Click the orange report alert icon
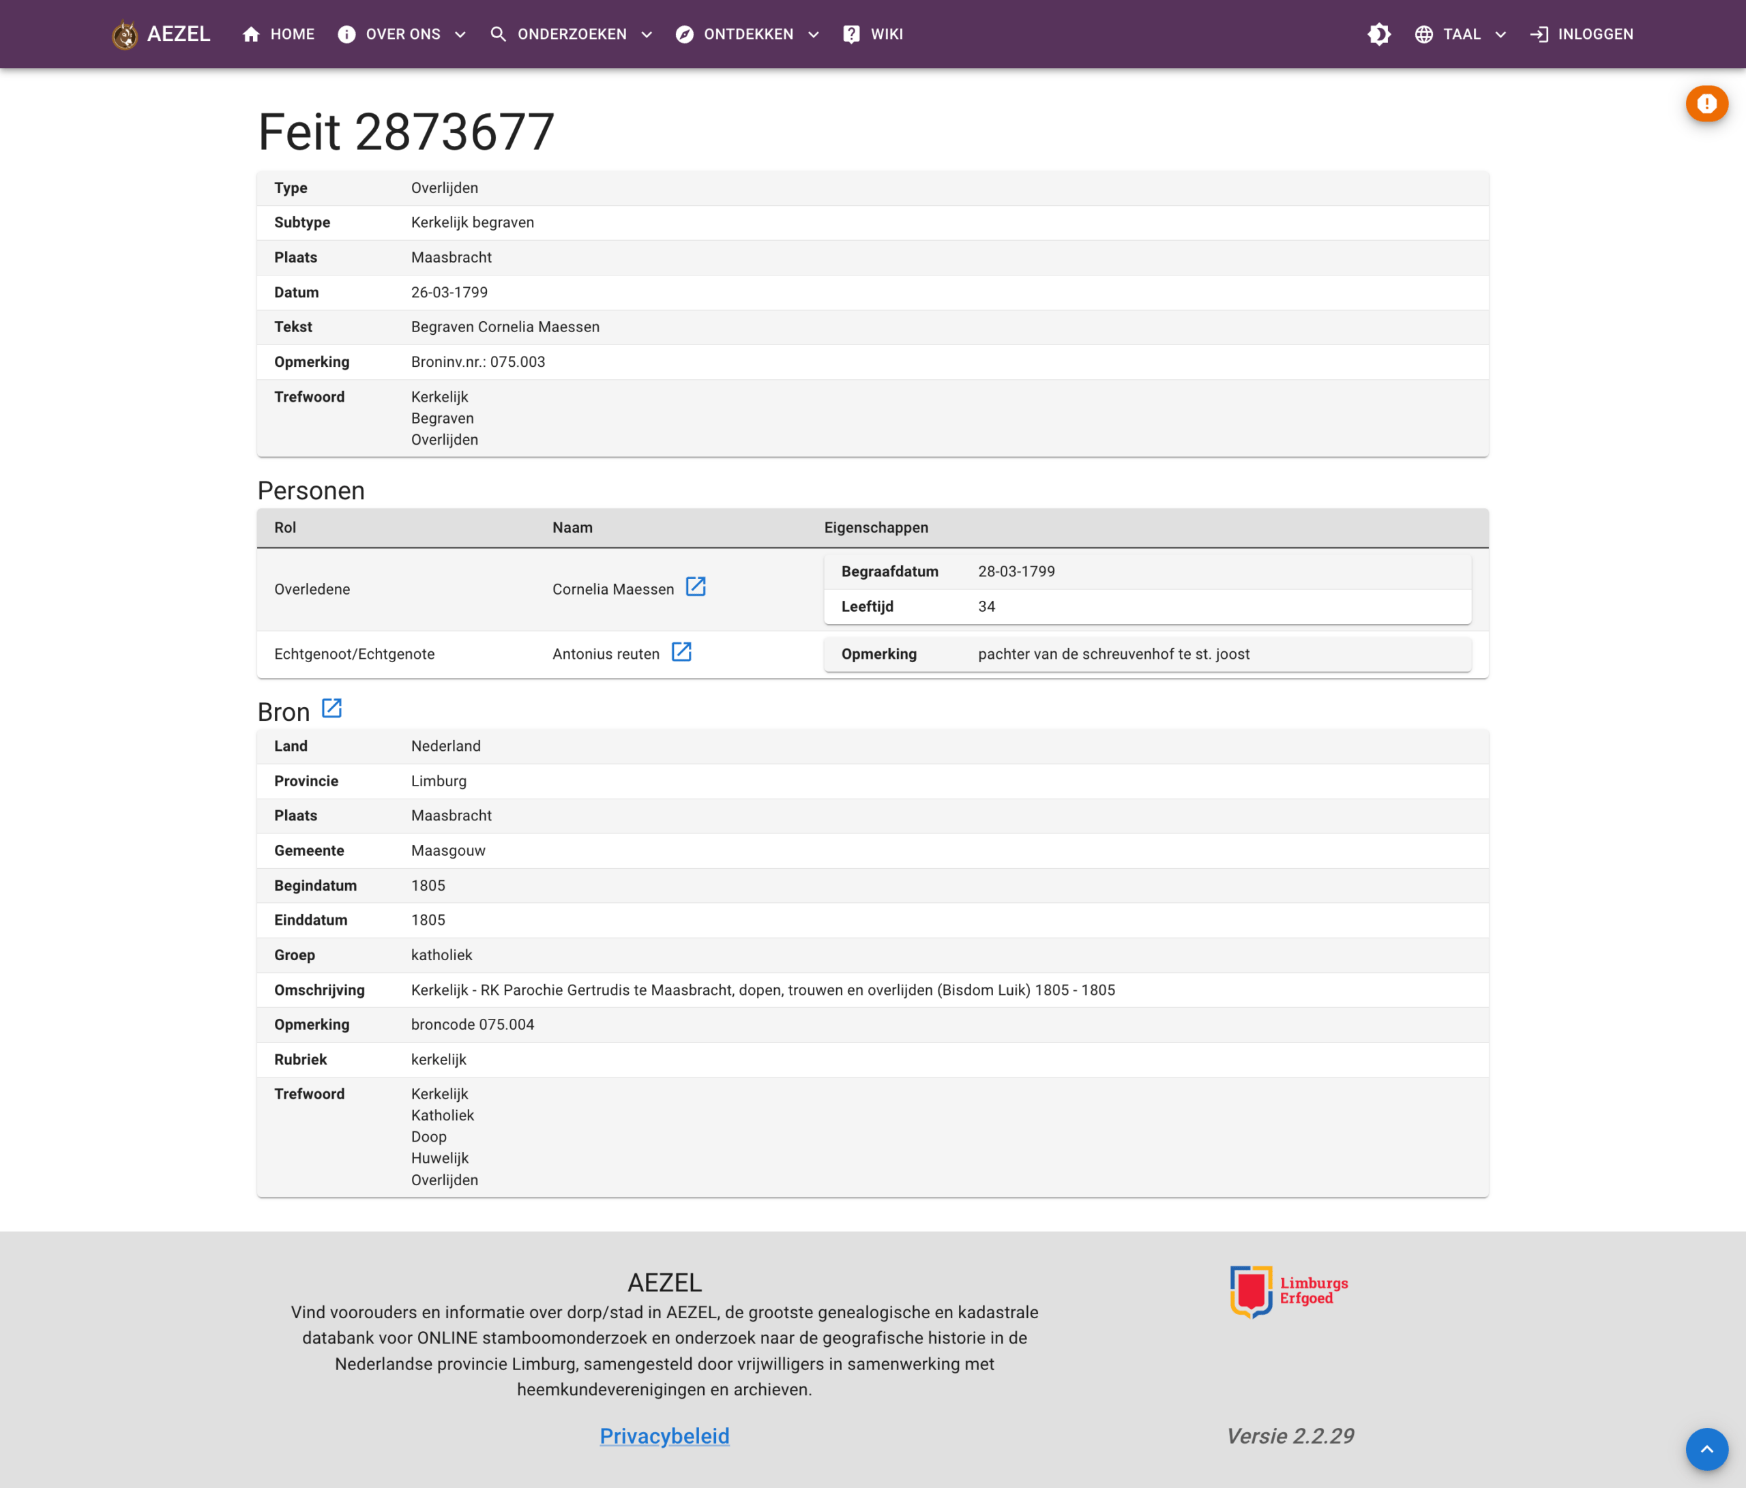The height and width of the screenshot is (1488, 1746). 1706,104
